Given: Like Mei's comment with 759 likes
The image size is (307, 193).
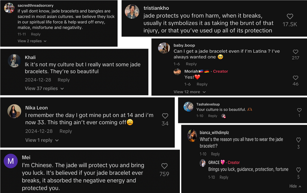Looking at the screenshot, I should tap(164, 166).
